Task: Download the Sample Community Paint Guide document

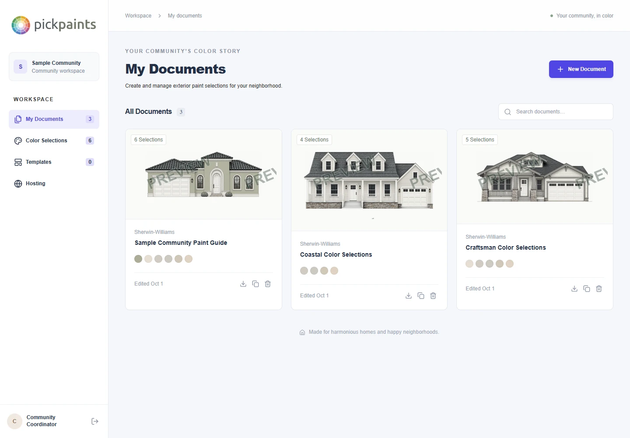Action: tap(243, 284)
